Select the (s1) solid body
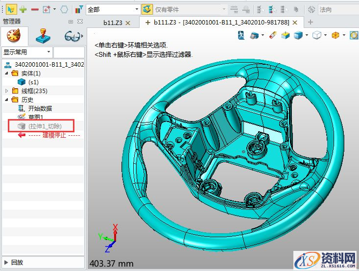 coord(33,82)
